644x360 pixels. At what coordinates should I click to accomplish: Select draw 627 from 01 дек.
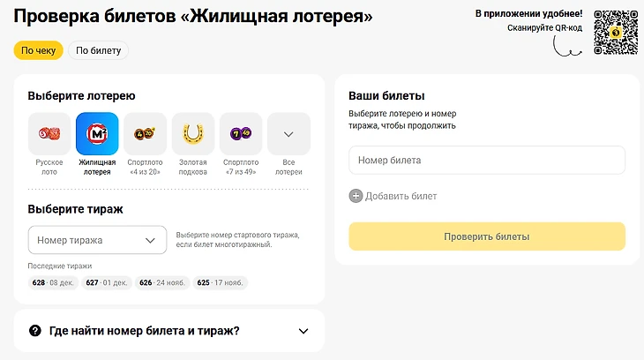pos(106,283)
